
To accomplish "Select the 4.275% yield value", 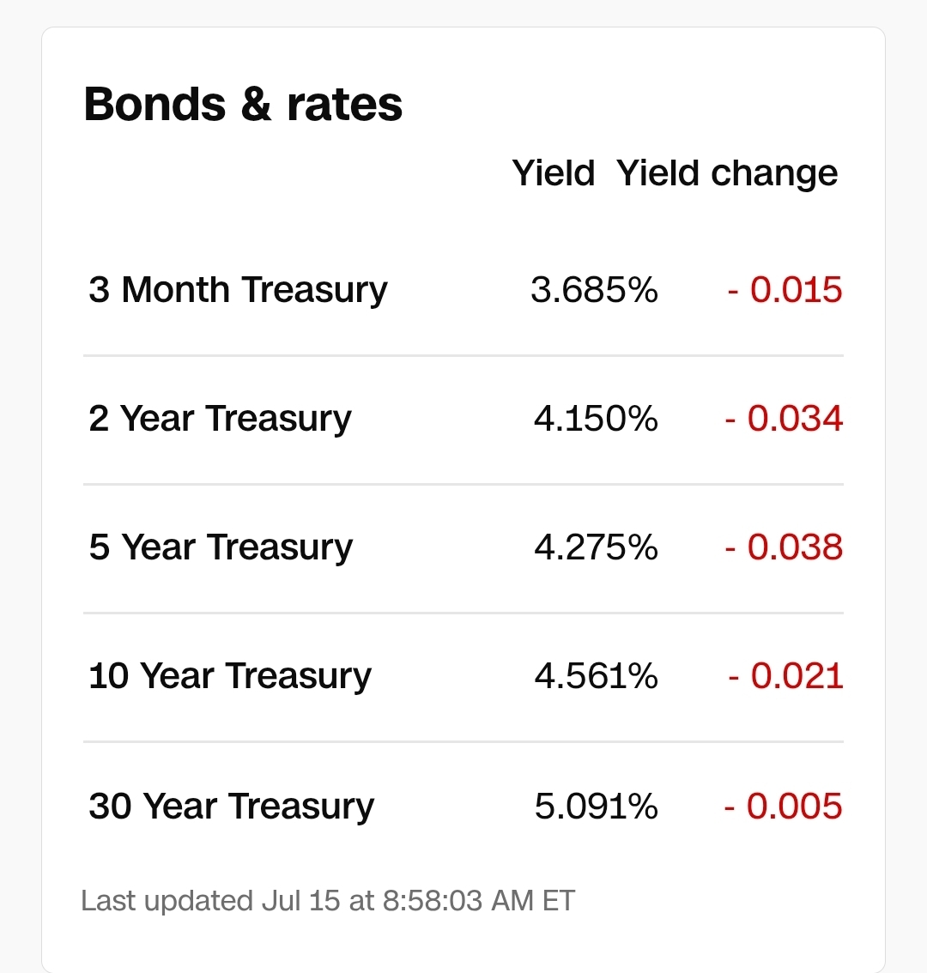I will pyautogui.click(x=596, y=547).
